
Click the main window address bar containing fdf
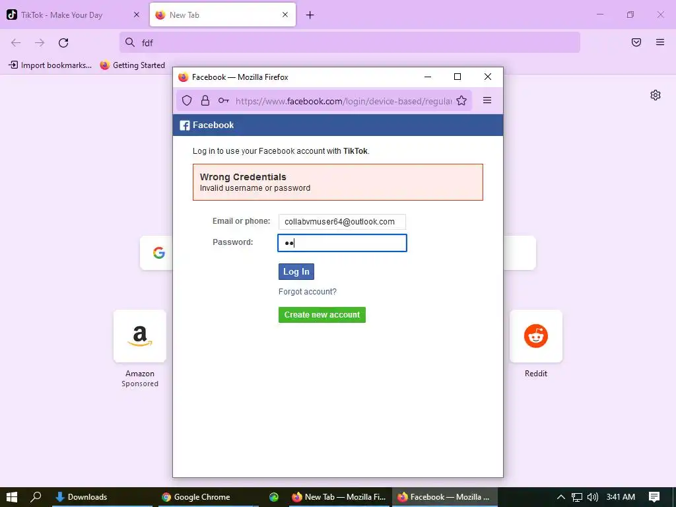click(x=350, y=42)
